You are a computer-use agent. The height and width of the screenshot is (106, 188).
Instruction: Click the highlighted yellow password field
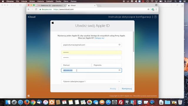click(x=91, y=52)
